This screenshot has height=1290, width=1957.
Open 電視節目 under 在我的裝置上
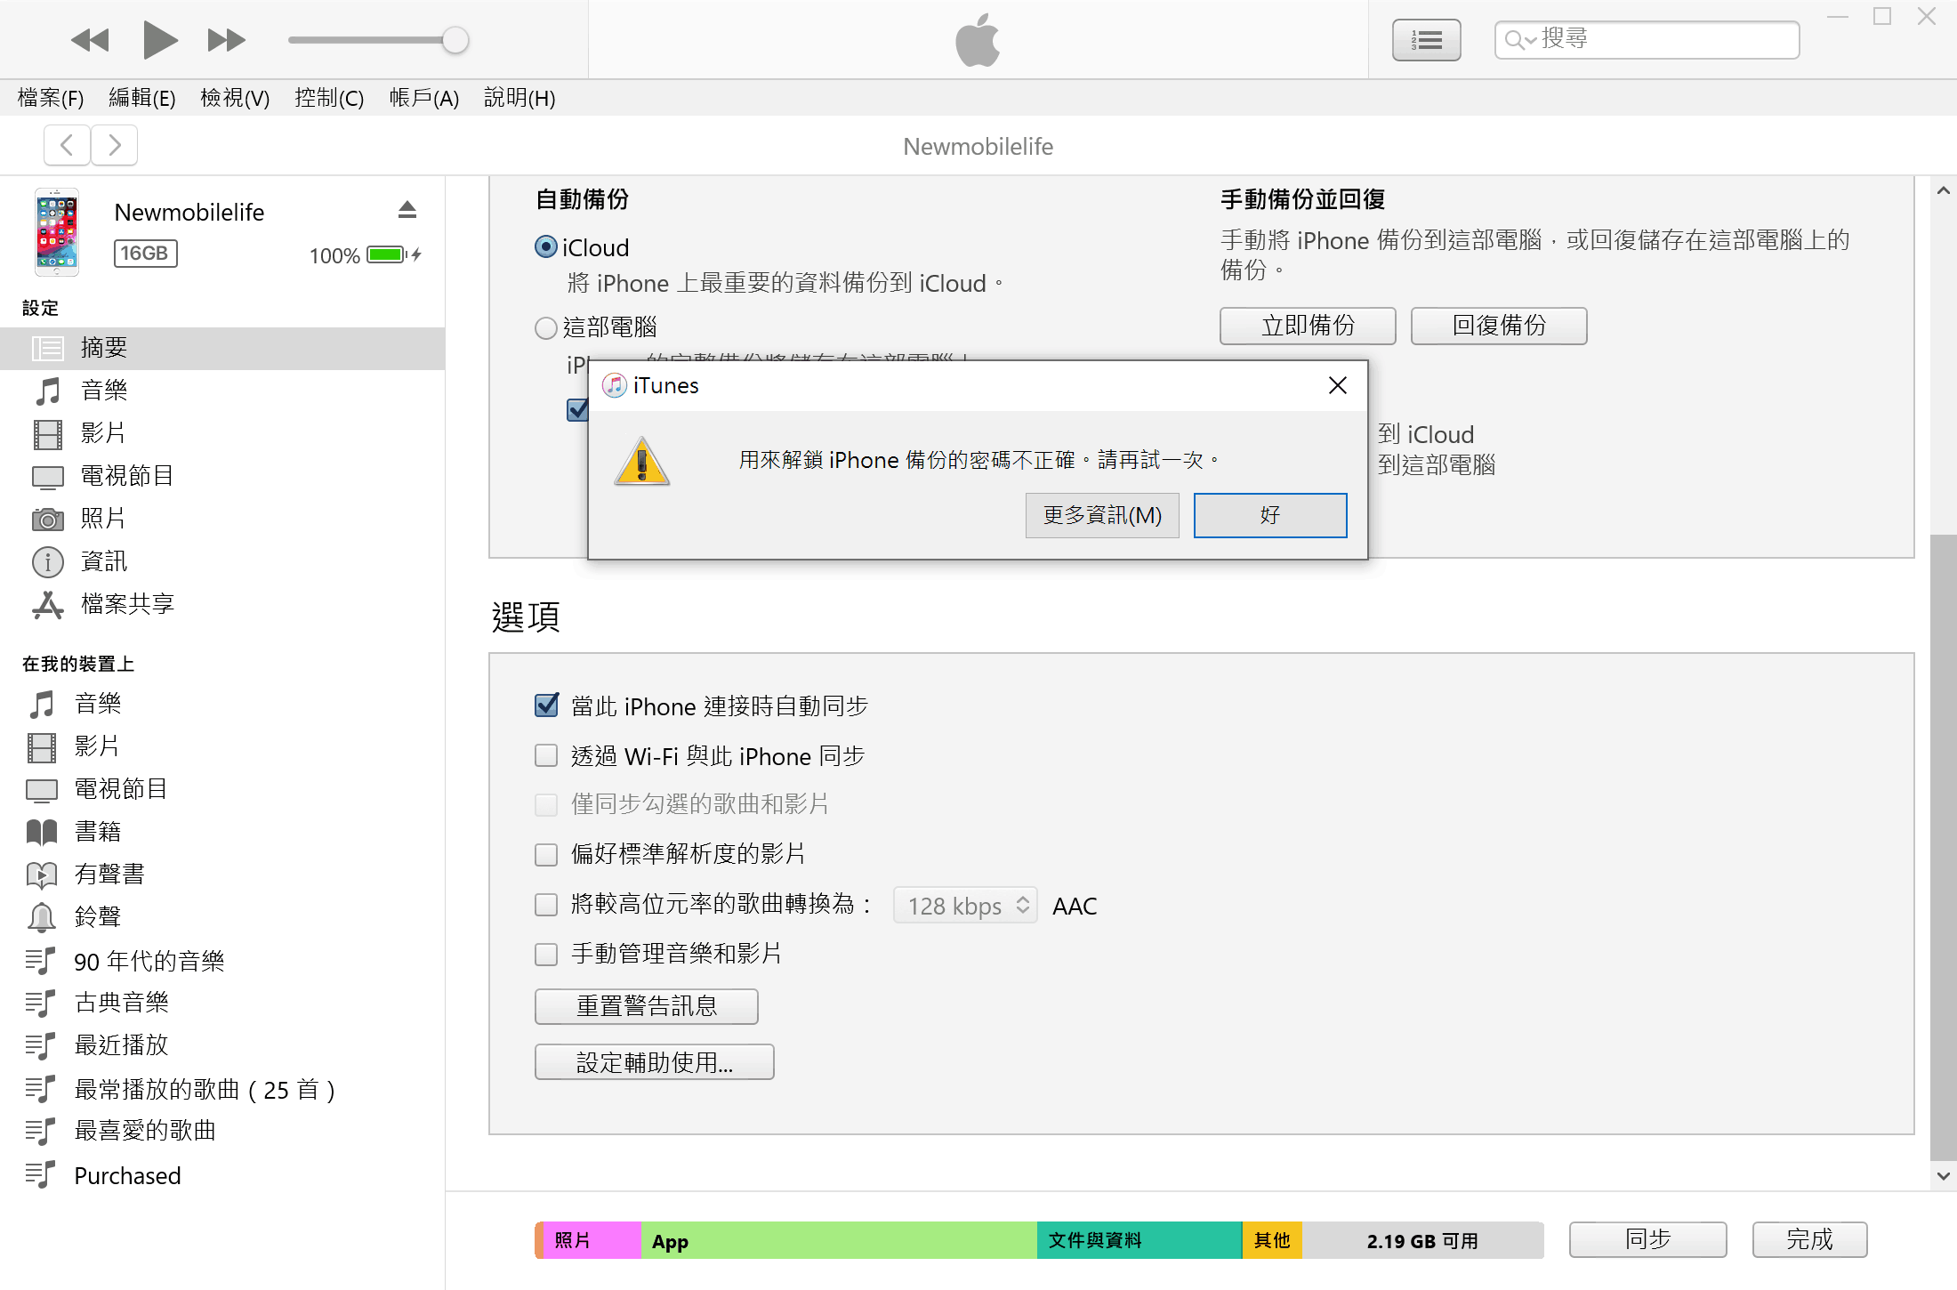[222, 789]
